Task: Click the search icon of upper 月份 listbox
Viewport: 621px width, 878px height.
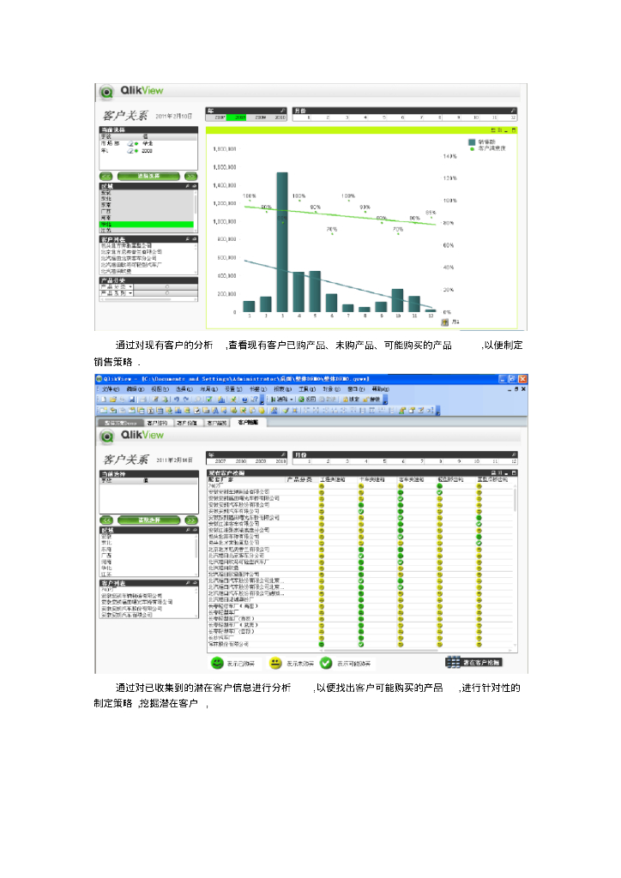Action: click(513, 111)
